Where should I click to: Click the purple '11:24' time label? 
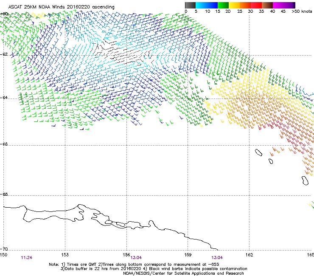click(x=26, y=258)
